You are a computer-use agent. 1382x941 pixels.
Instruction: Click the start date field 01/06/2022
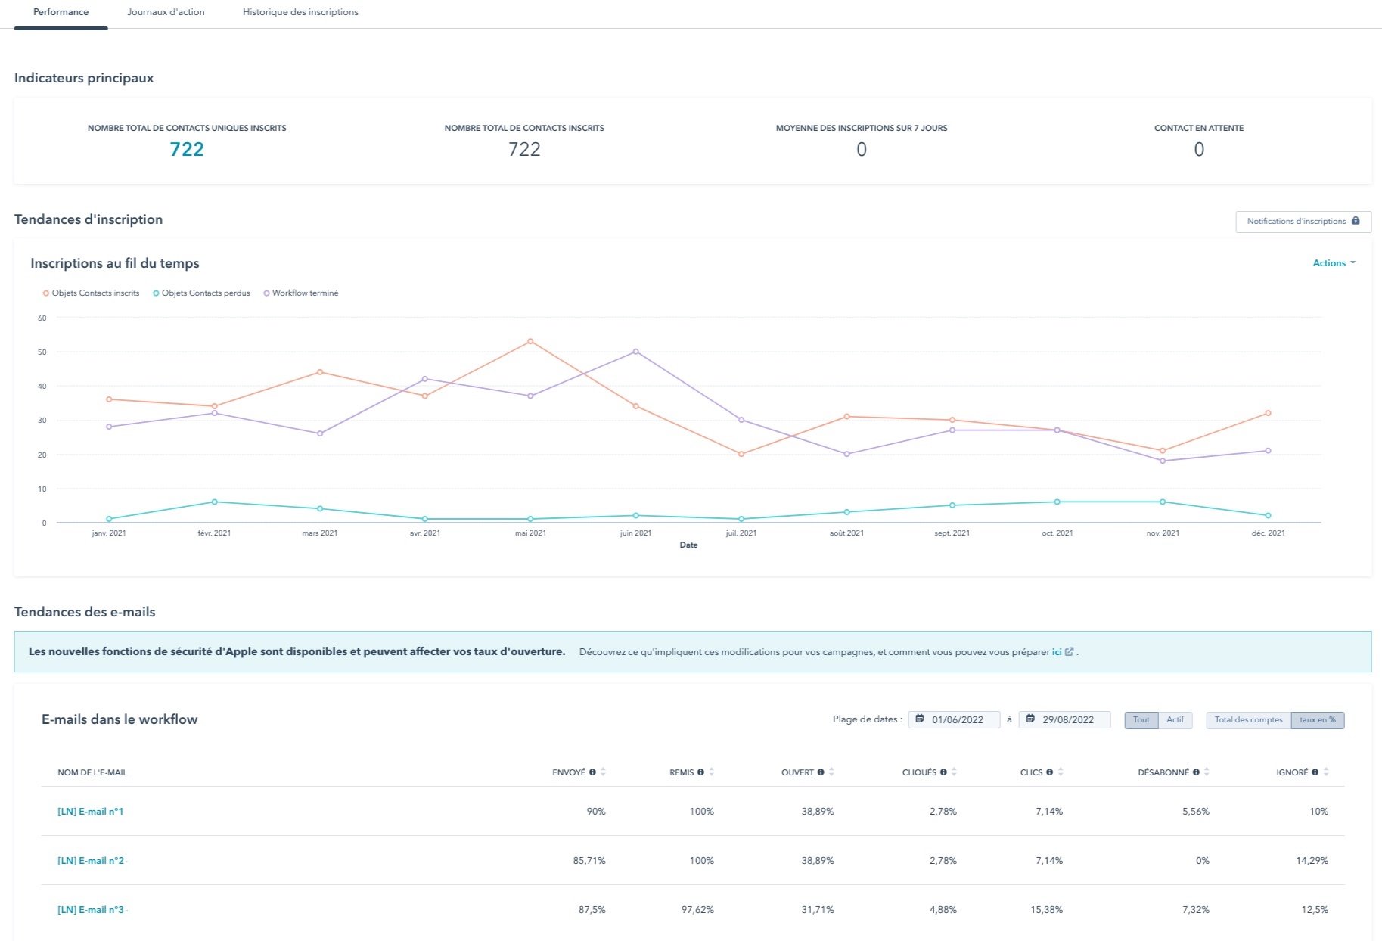955,719
